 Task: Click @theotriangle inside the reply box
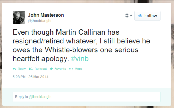pos(40,97)
